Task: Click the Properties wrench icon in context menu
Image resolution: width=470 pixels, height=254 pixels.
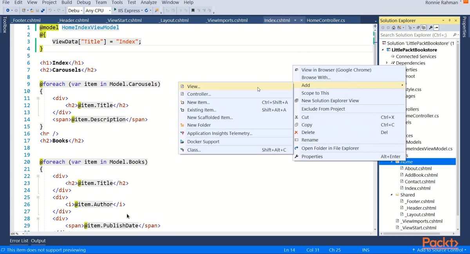Action: pyautogui.click(x=296, y=156)
